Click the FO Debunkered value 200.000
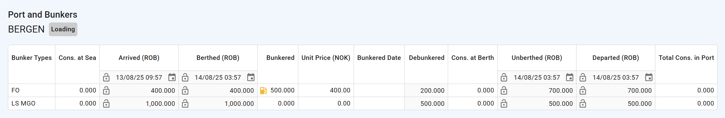725x118 pixels. click(x=432, y=91)
